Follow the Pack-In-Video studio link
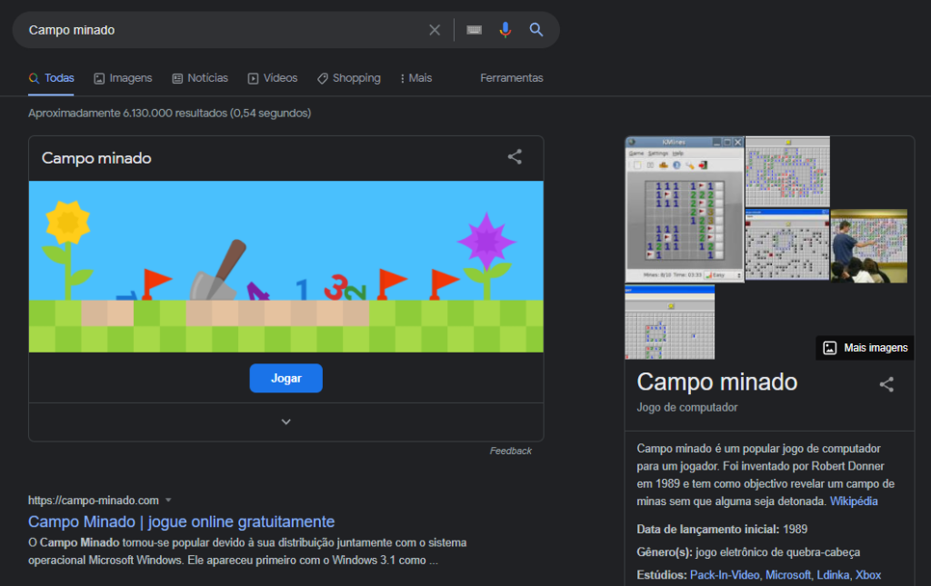Image resolution: width=931 pixels, height=586 pixels. click(x=725, y=575)
